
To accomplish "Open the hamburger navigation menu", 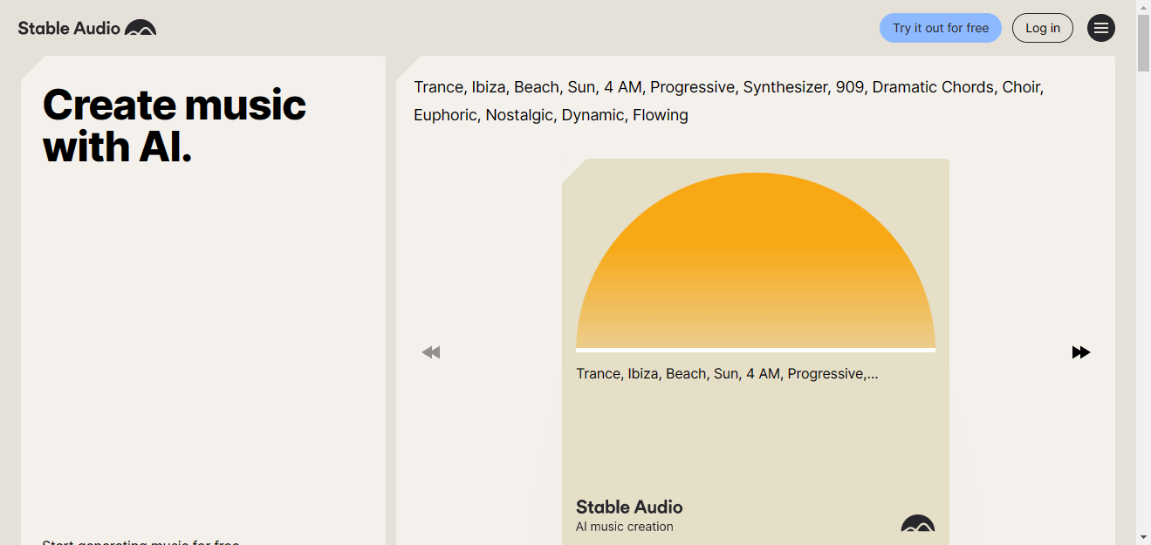I will 1100,27.
